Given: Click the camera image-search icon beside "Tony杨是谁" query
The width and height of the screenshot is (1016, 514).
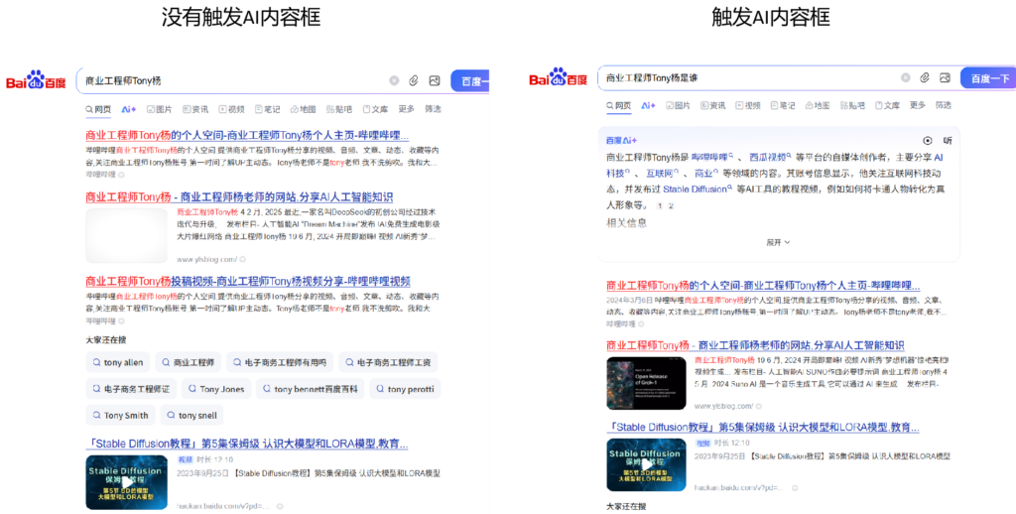Looking at the screenshot, I should tap(946, 77).
